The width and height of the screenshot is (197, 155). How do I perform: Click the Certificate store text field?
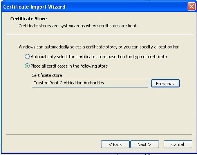tap(90, 83)
